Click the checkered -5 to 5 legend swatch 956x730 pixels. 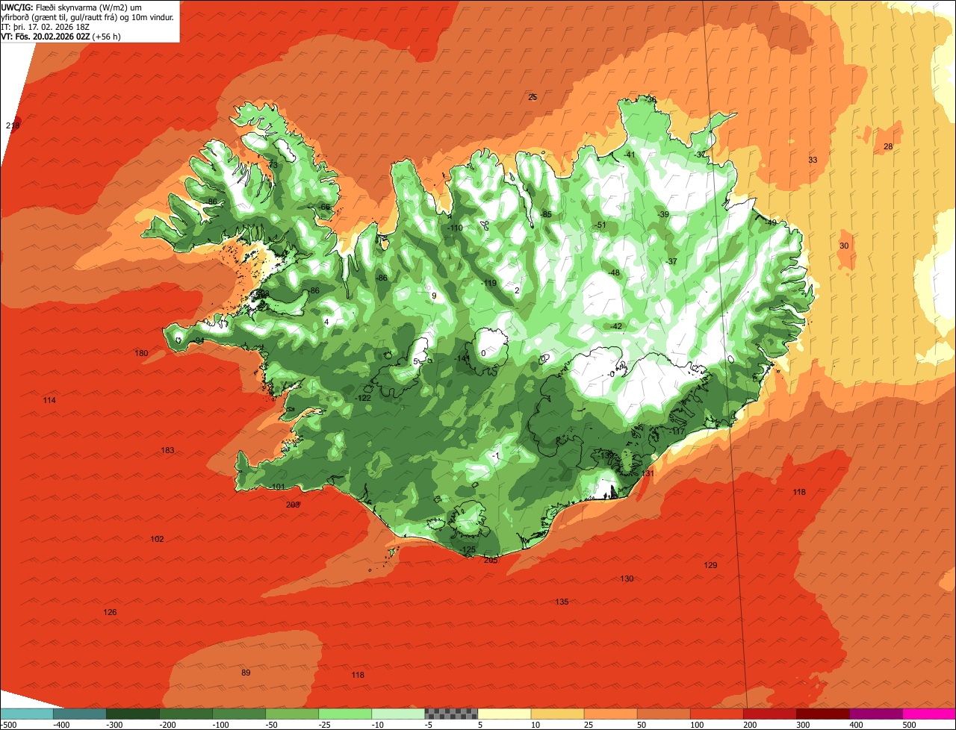(x=451, y=714)
